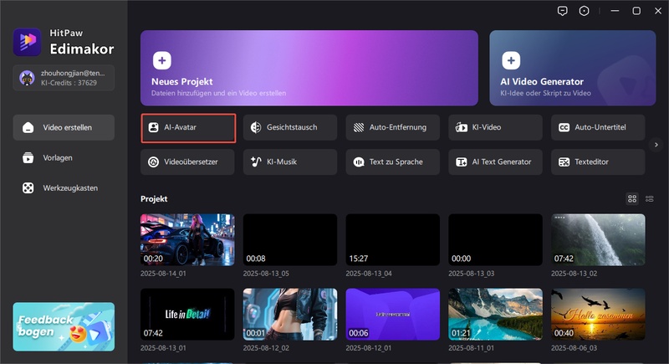Open Vorlagen in sidebar

pyautogui.click(x=64, y=158)
